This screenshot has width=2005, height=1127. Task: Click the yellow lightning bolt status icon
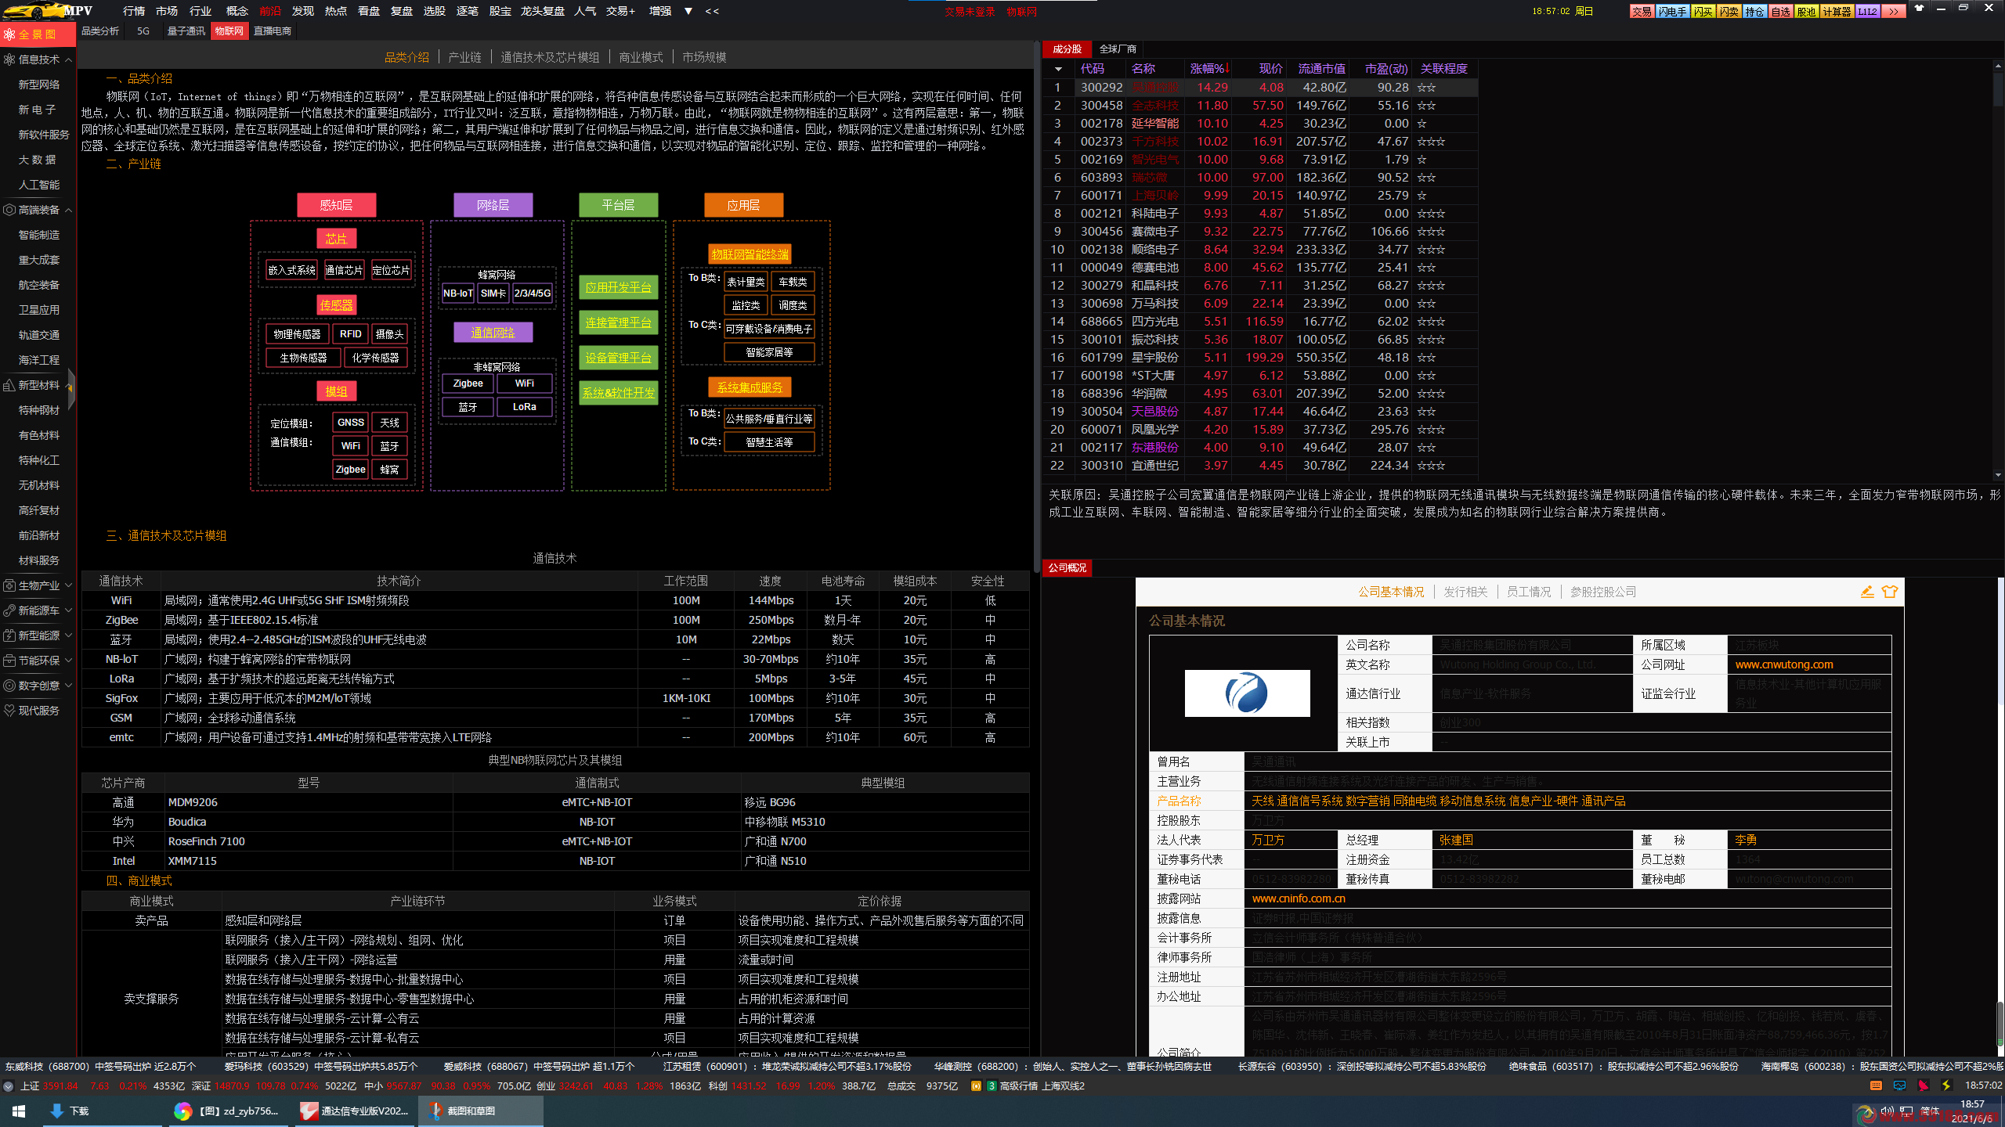[x=1946, y=1086]
